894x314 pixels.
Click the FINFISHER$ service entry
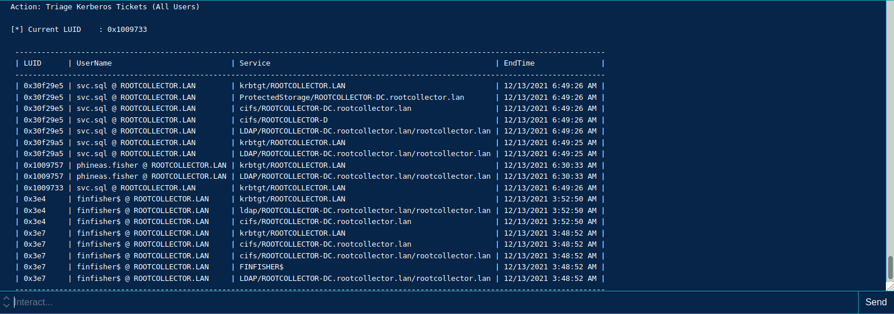point(261,267)
